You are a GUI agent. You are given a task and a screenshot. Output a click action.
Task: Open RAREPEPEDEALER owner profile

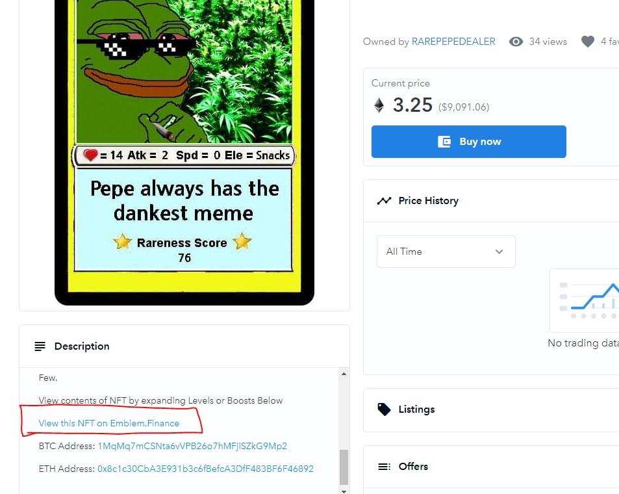click(x=453, y=42)
